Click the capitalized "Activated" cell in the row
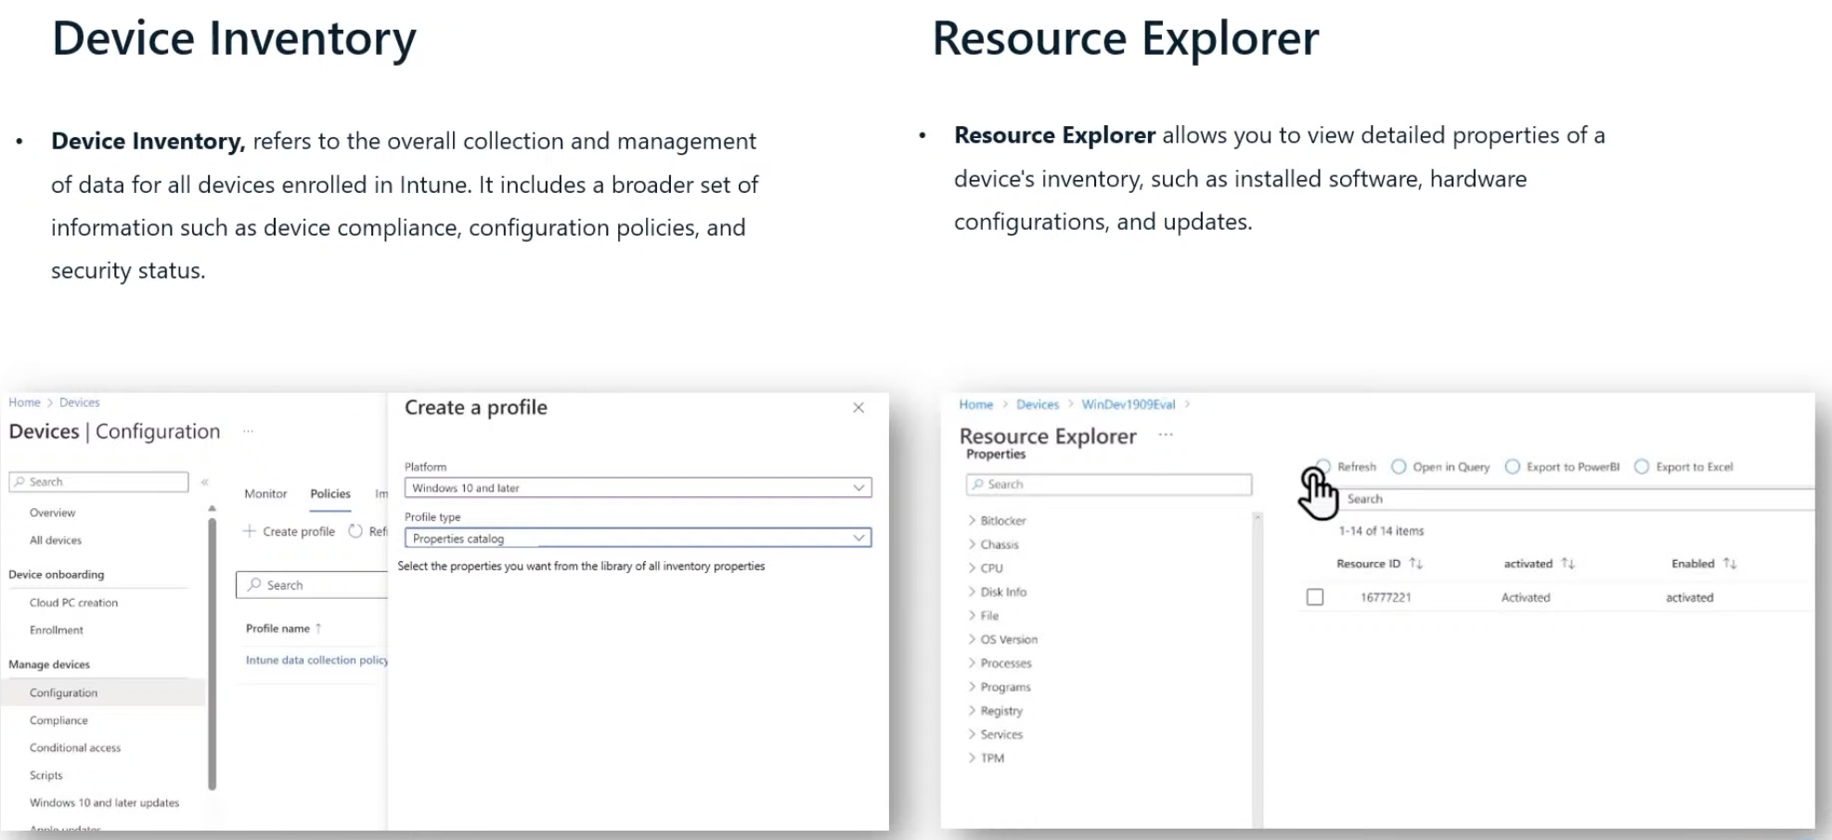The width and height of the screenshot is (1832, 840). (x=1526, y=598)
